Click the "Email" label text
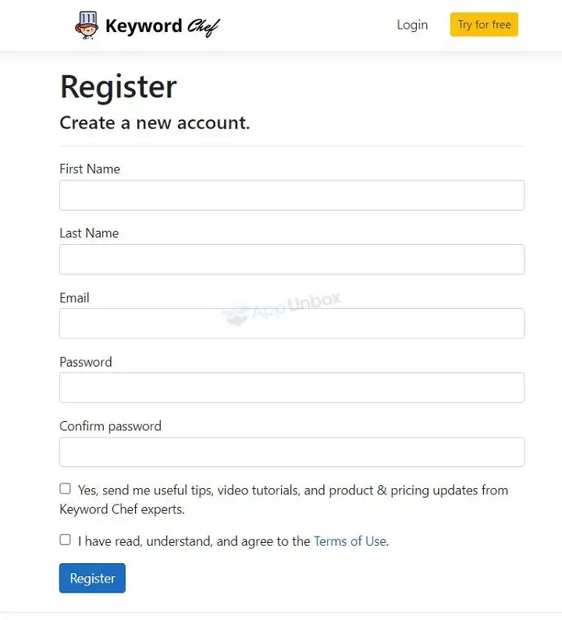The height and width of the screenshot is (620, 562). click(x=74, y=297)
